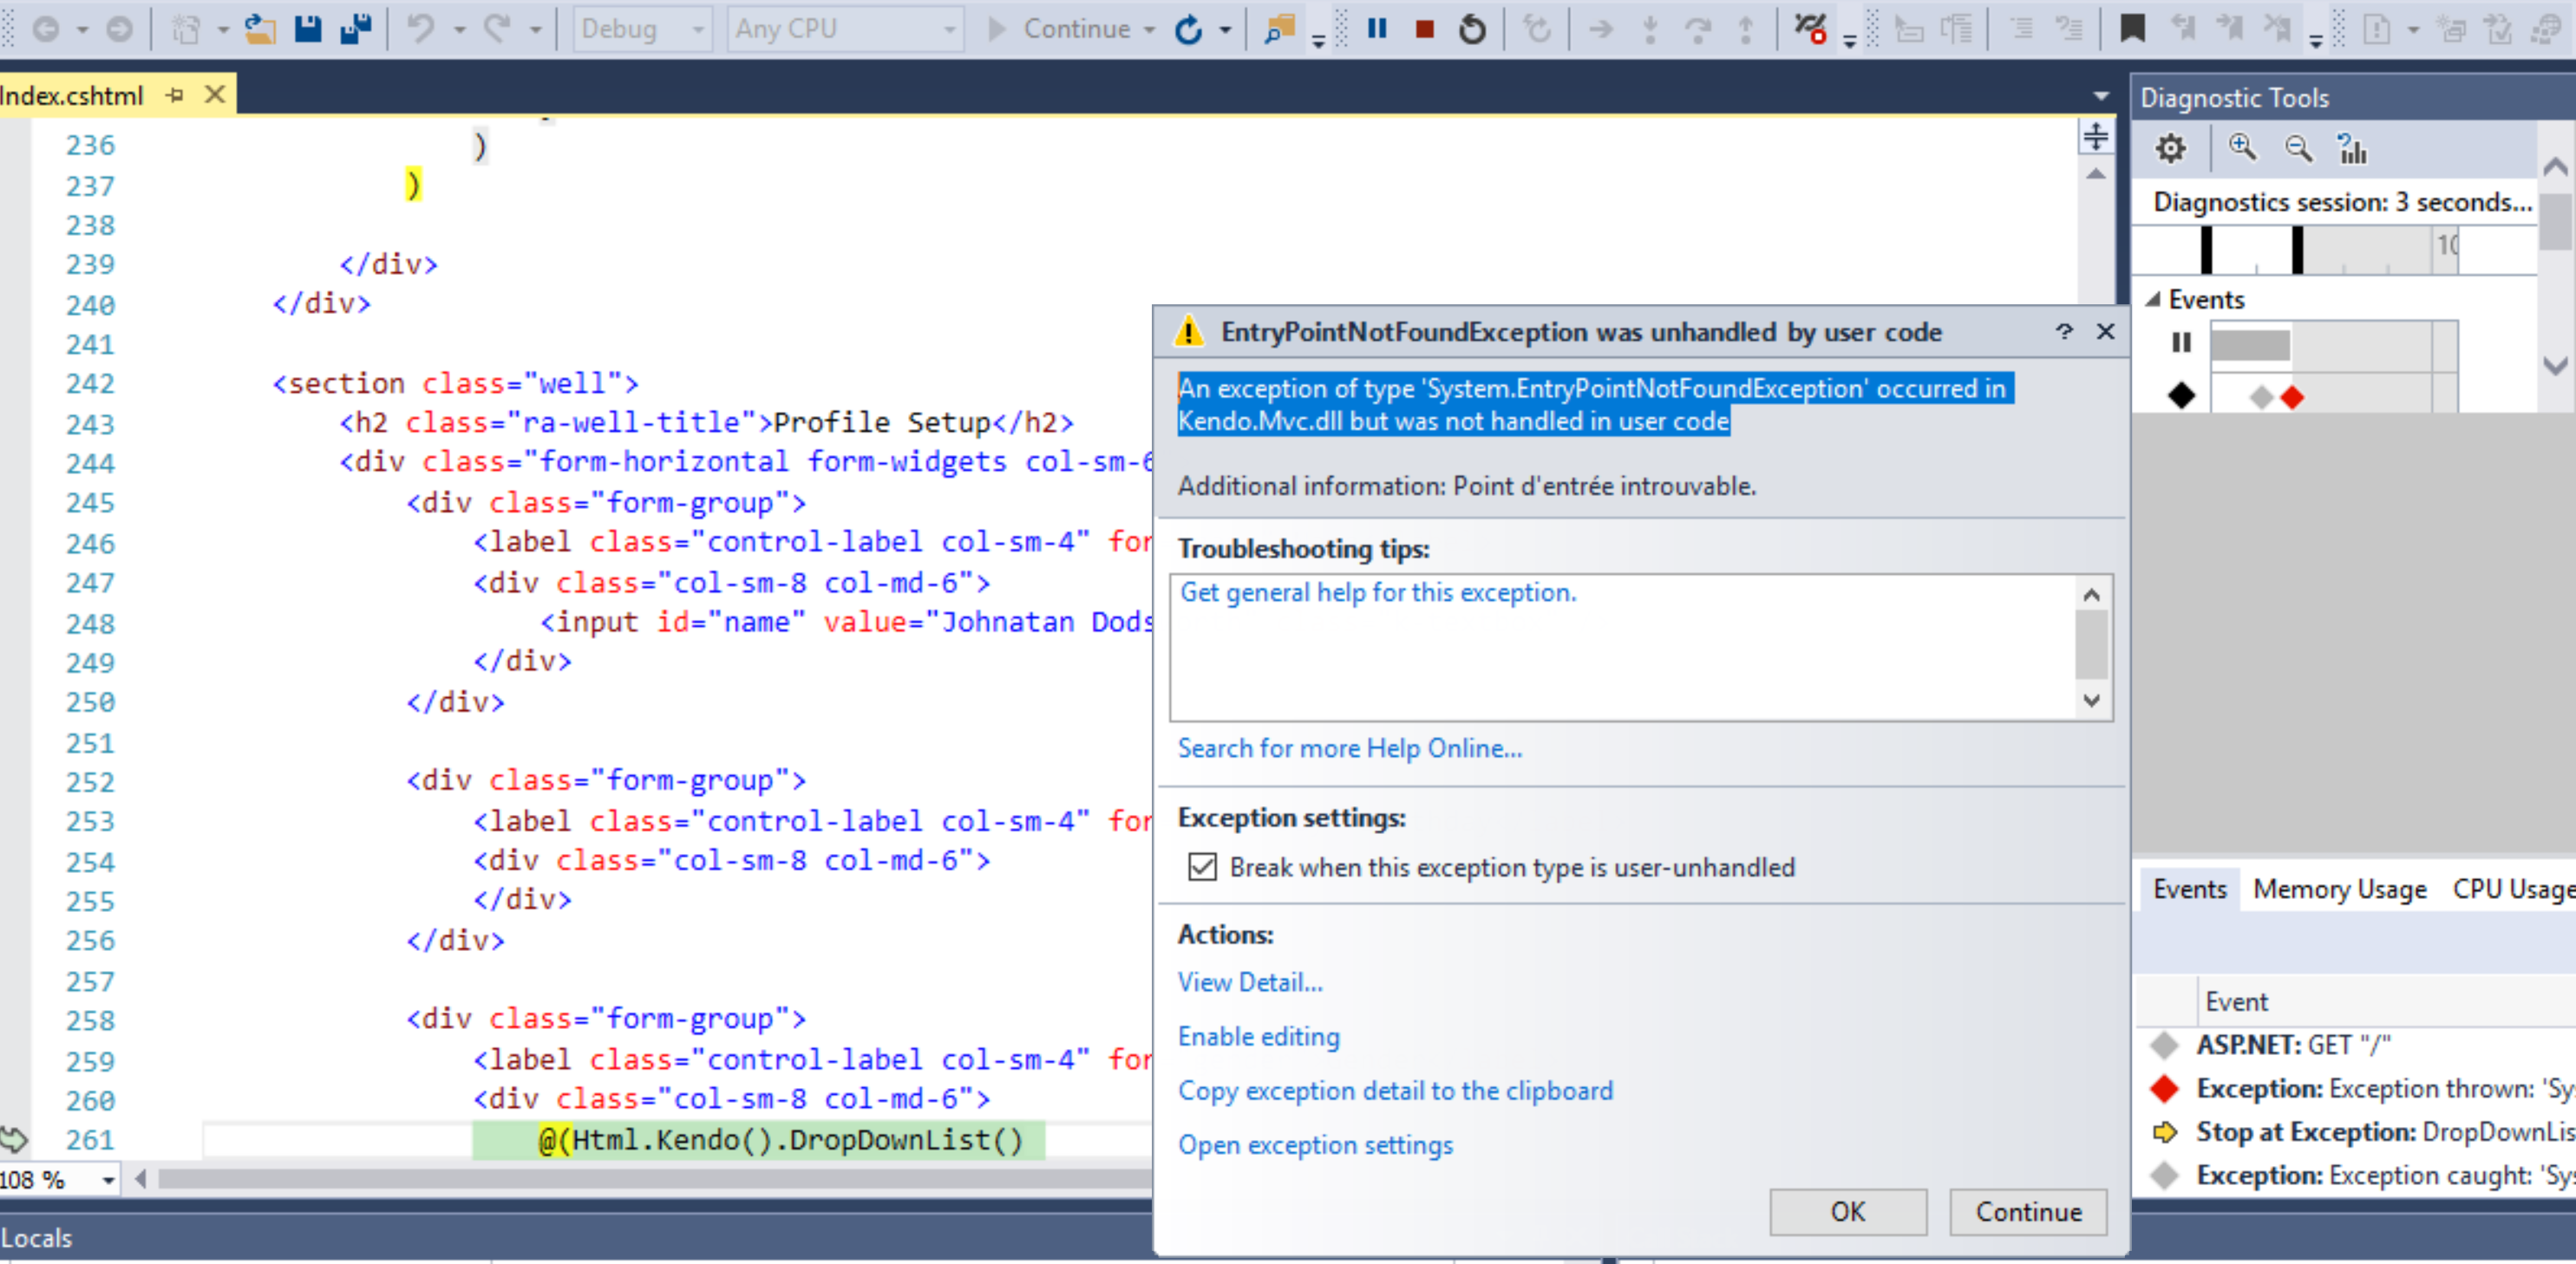Stop debugging with the red square
Screen dimensions: 2576x1264
coord(1425,29)
